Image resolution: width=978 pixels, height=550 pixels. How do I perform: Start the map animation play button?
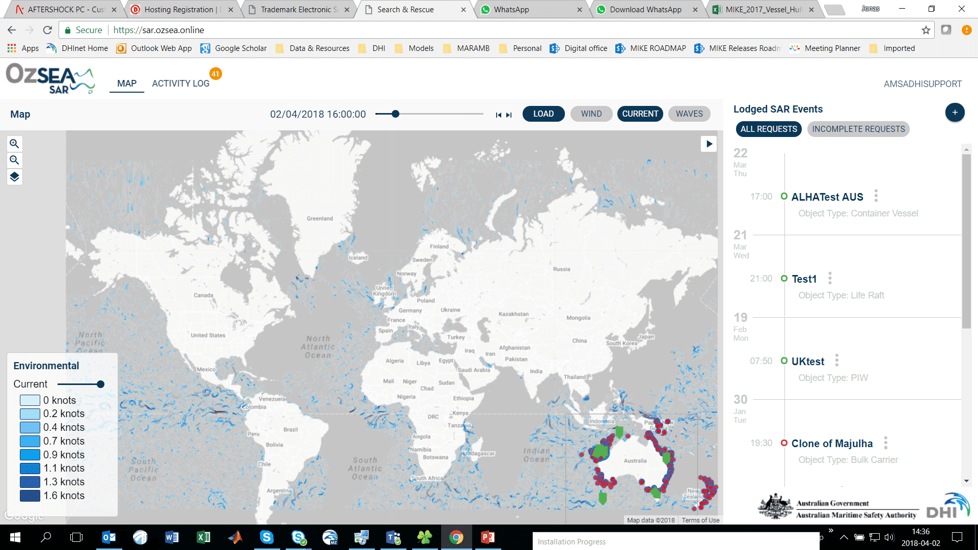[x=709, y=144]
